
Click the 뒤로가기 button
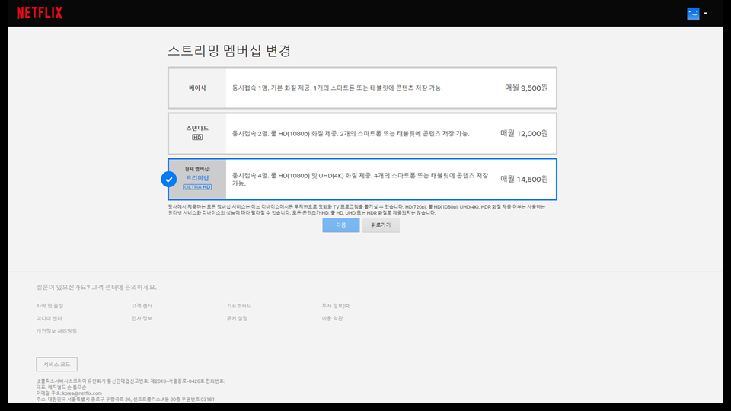click(381, 225)
